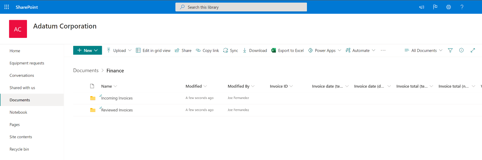
Task: Click the Incoming Invoices folder icon
Action: point(93,98)
